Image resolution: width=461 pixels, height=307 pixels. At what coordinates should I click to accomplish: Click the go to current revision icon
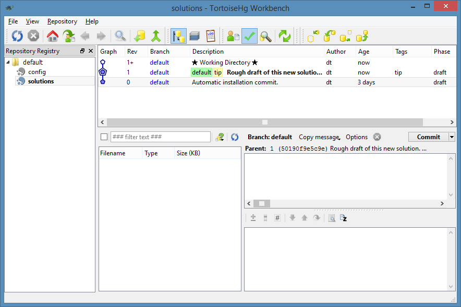69,36
